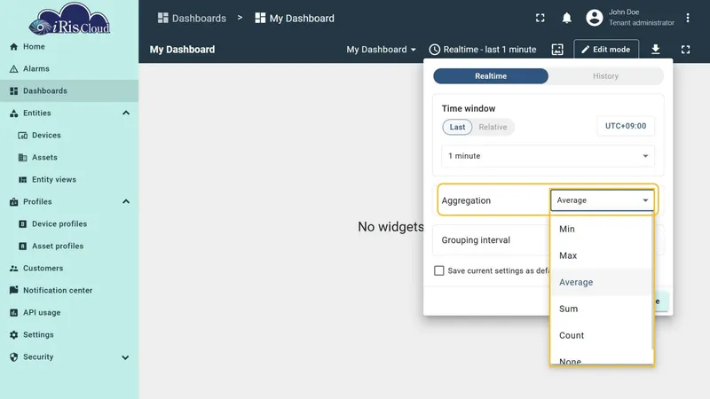Click the Security shield icon
The width and height of the screenshot is (710, 399).
click(x=13, y=357)
